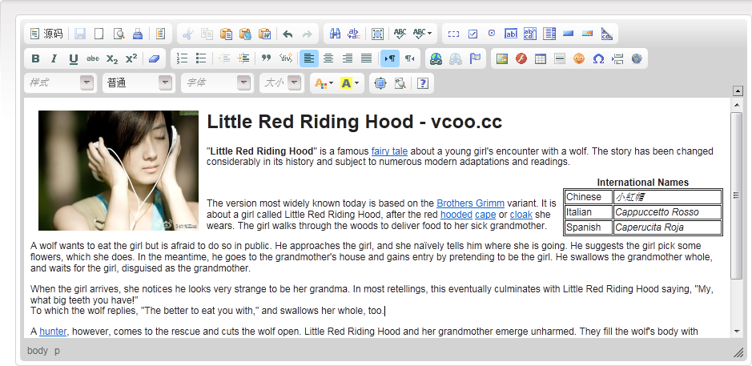Click the Insert Image icon
The image size is (752, 366).
click(502, 58)
